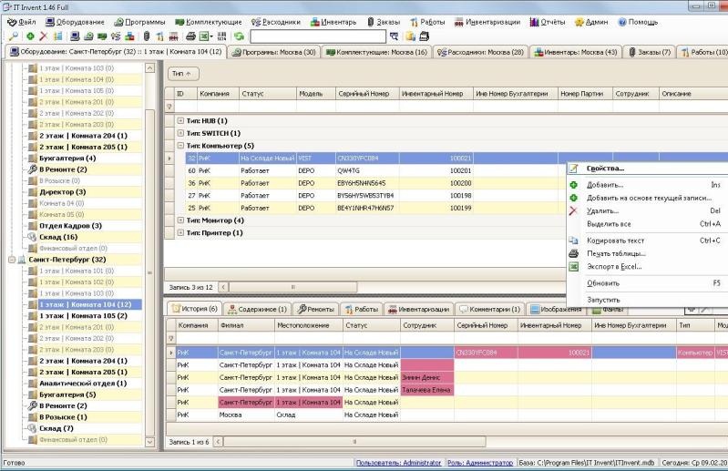
Task: Click the Тип grouping sort button
Action: [183, 73]
